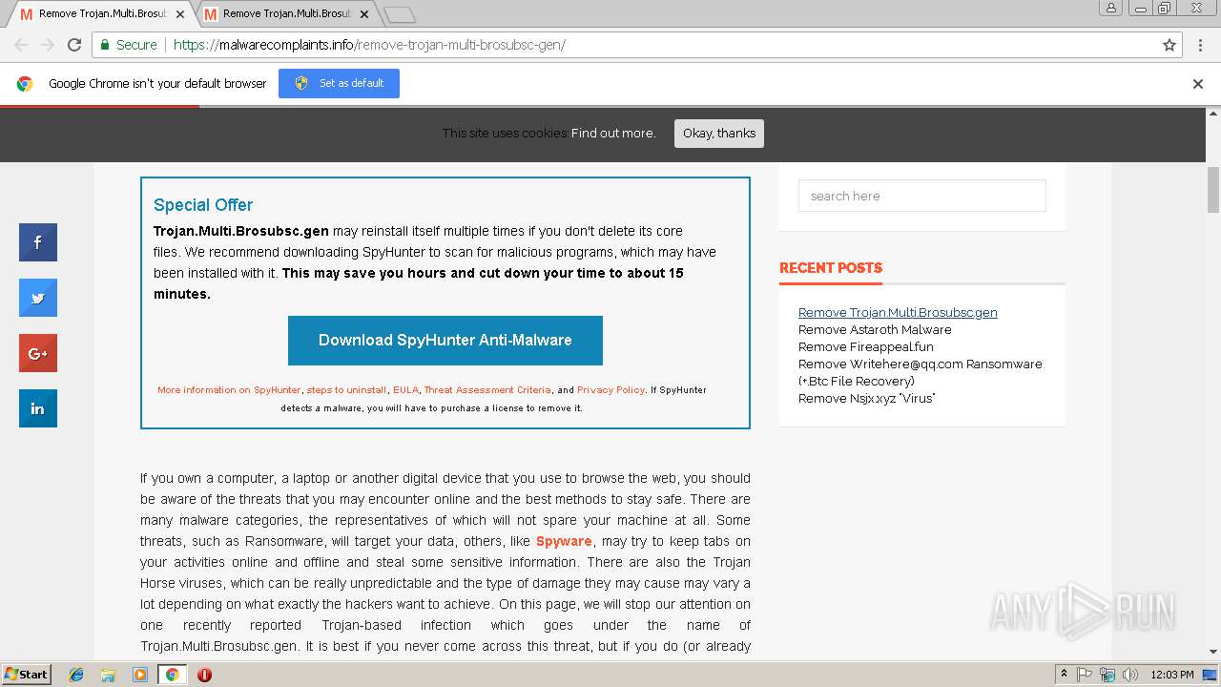Open recent post Remove Trojan.Multi.Brosubsc.gen
This screenshot has width=1221, height=687.
tap(898, 312)
